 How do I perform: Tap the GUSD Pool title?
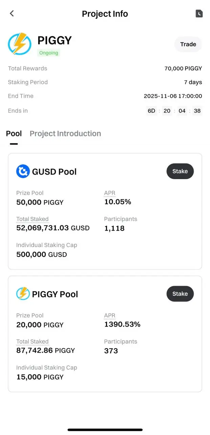54,172
